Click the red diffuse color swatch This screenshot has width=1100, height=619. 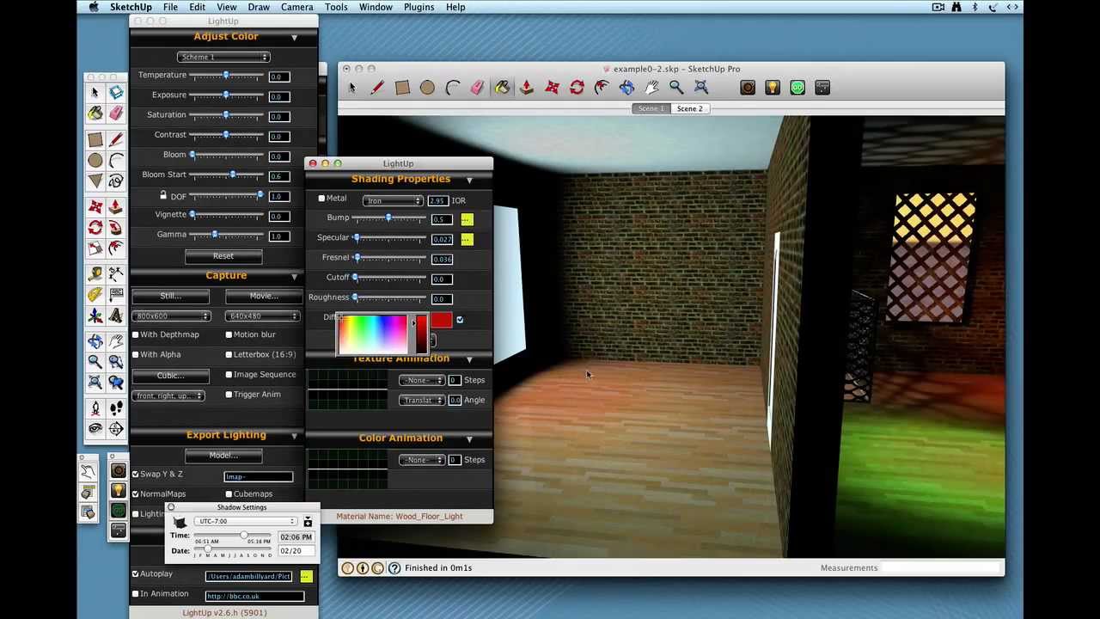pyautogui.click(x=441, y=320)
